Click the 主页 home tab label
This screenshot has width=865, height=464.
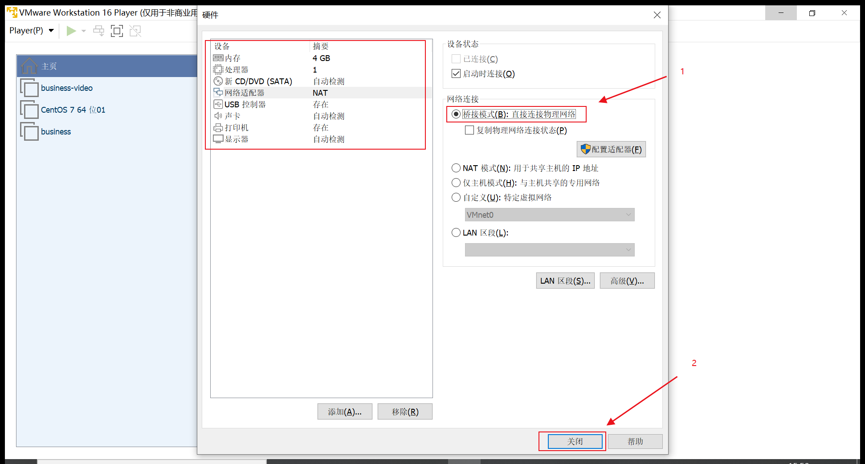[49, 66]
